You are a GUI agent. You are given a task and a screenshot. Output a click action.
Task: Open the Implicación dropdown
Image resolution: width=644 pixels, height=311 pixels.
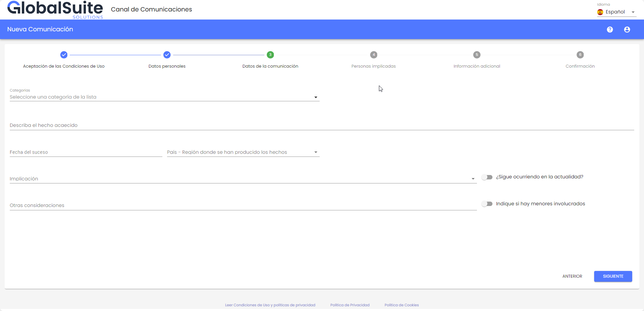[243, 179]
